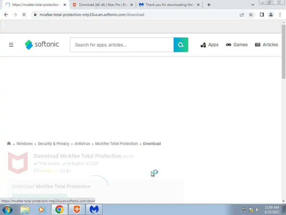Click the vertical scrollbar thumb
Screen dimensions: 286x215
(x=283, y=52)
